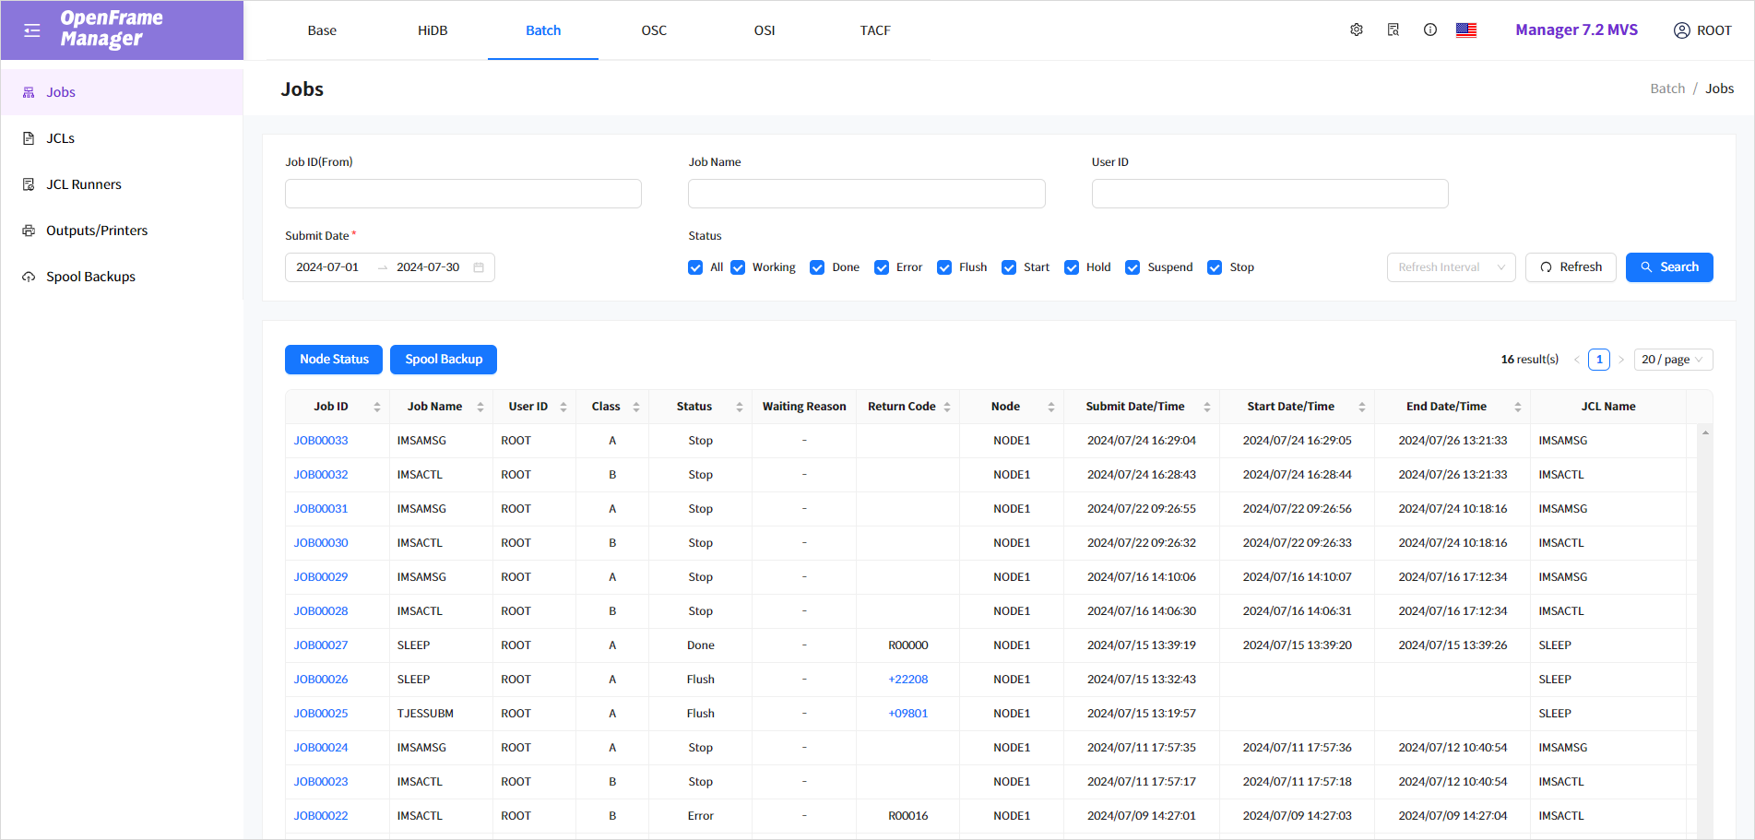Open job JOB00027 link
The height and width of the screenshot is (840, 1755).
321,645
